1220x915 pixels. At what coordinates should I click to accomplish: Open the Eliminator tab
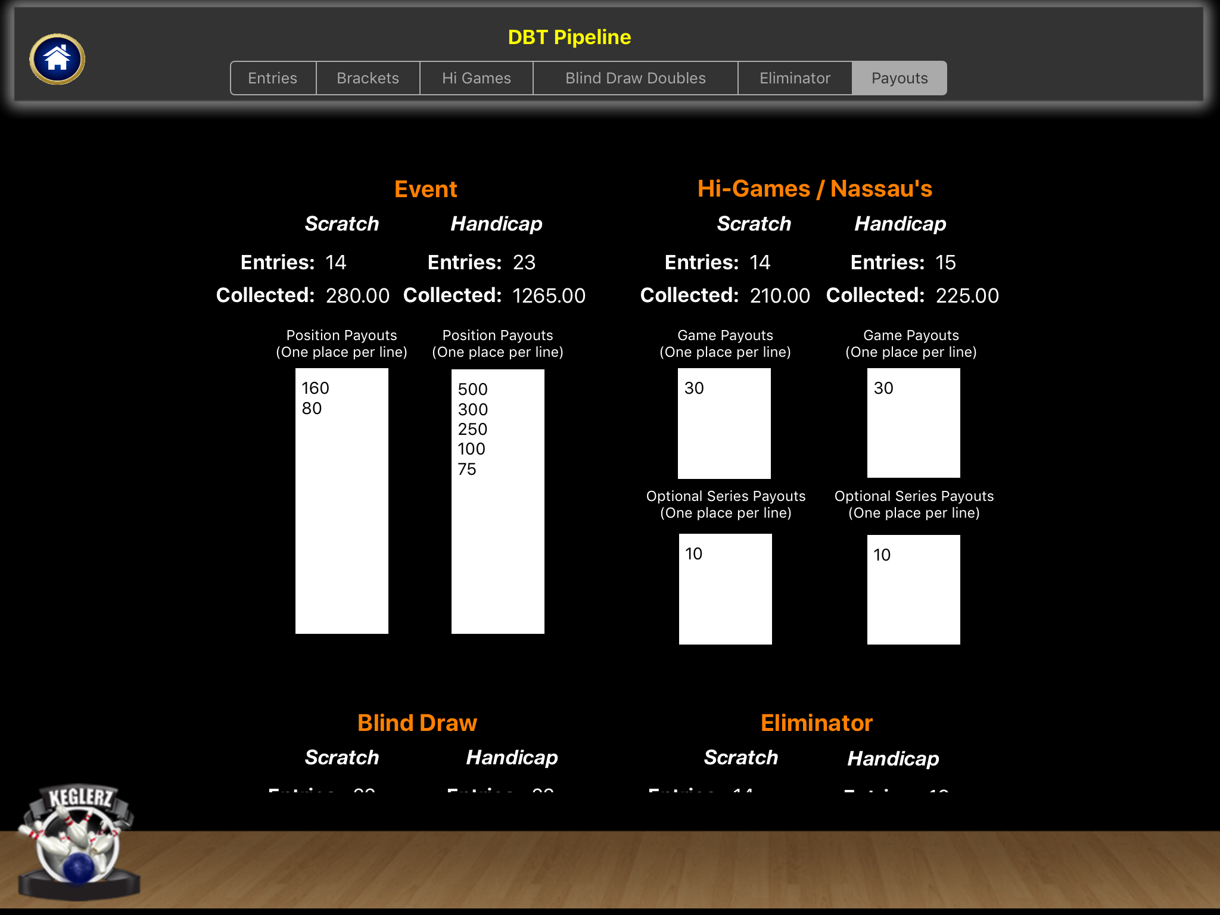795,77
